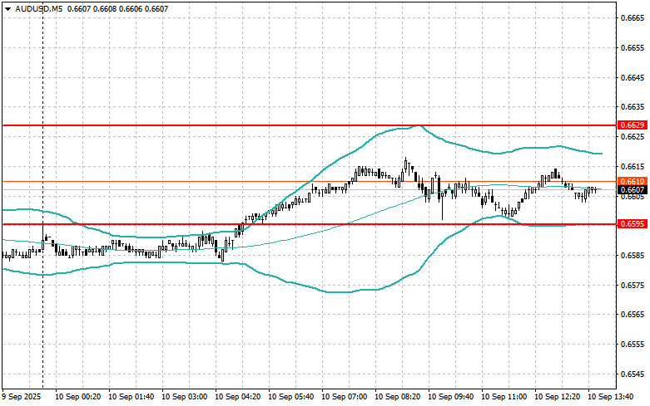Image resolution: width=650 pixels, height=406 pixels.
Task: Click the 9 Sep 2025 time label
Action: tap(22, 397)
